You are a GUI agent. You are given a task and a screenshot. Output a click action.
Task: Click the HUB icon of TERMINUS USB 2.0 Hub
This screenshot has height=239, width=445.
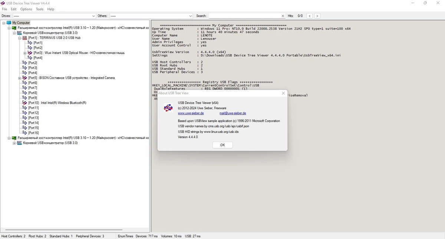coord(25,38)
